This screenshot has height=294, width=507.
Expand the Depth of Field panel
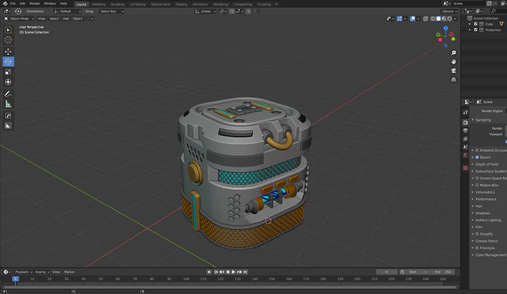[473, 164]
